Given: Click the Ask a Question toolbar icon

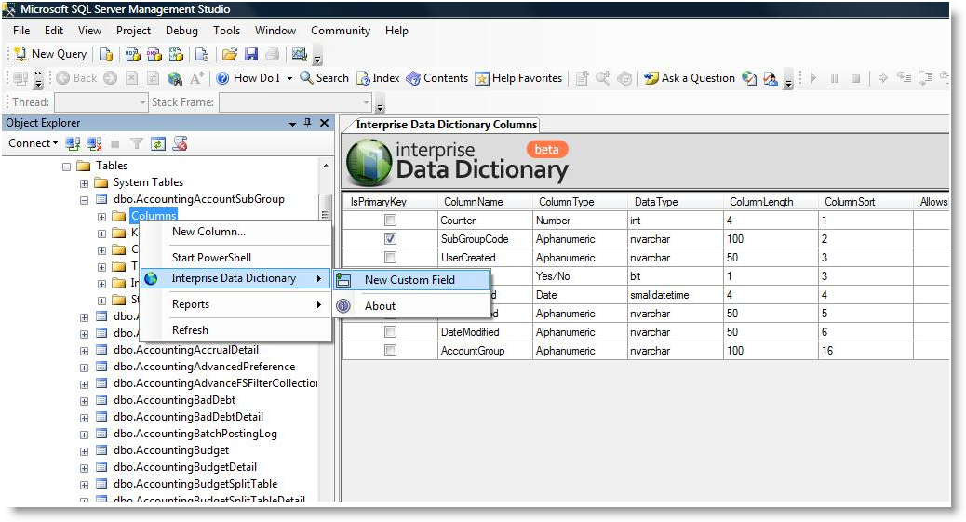Looking at the screenshot, I should [x=689, y=78].
